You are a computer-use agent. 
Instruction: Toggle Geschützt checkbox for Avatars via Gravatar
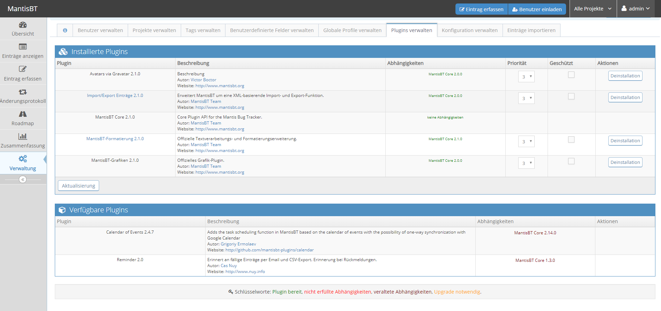pyautogui.click(x=571, y=75)
